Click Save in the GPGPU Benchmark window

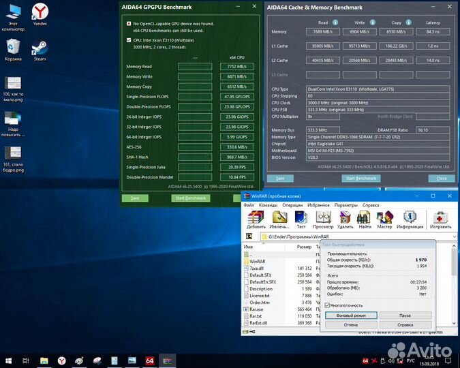pyautogui.click(x=135, y=198)
